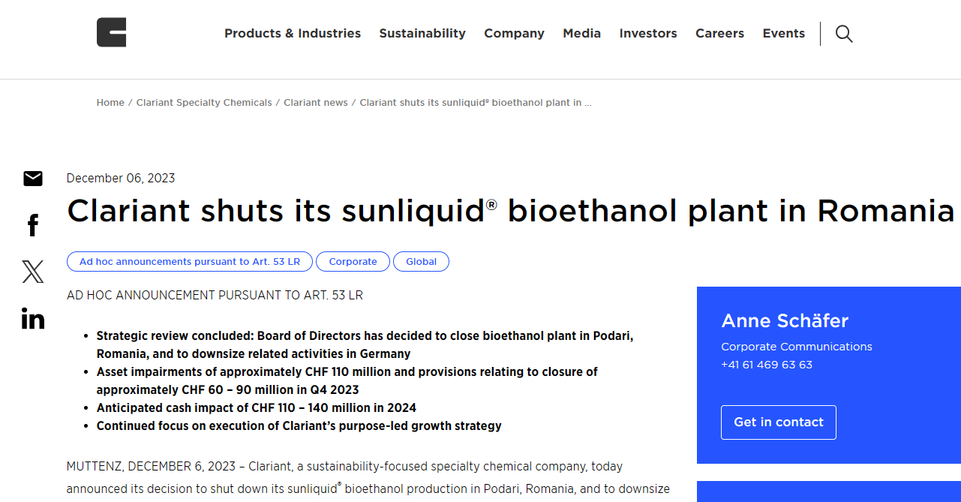The width and height of the screenshot is (961, 502).
Task: Open Clariant Specialty Chemicals breadcrumb
Action: tap(204, 103)
